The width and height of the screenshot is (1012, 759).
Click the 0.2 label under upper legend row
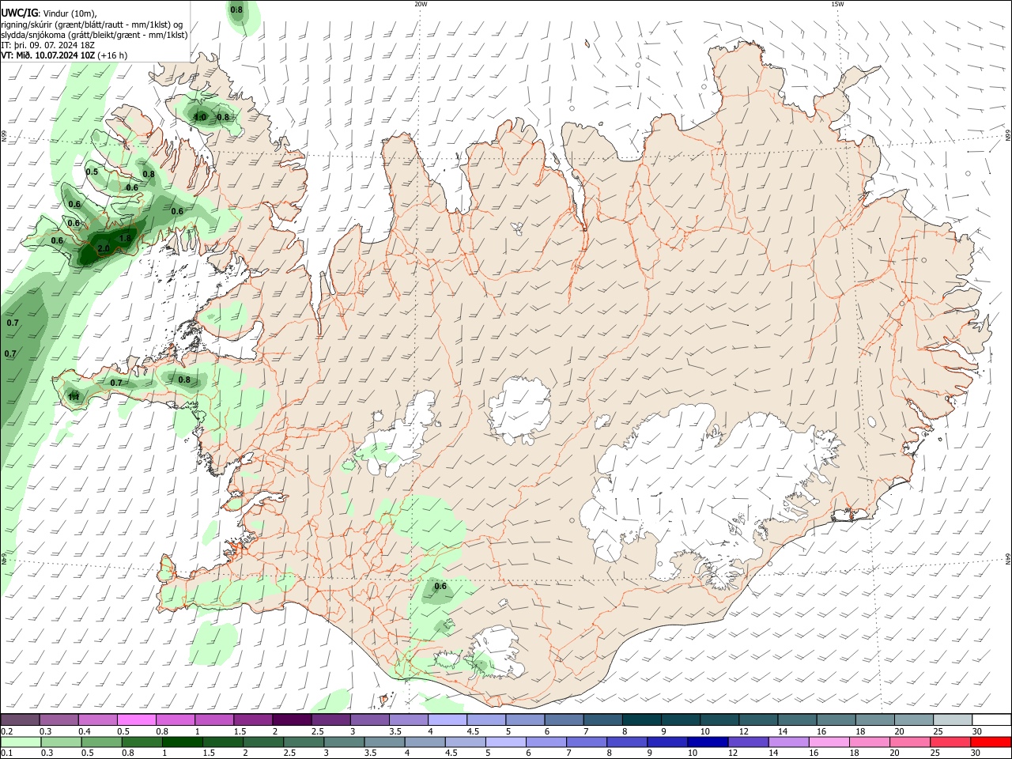click(x=6, y=731)
